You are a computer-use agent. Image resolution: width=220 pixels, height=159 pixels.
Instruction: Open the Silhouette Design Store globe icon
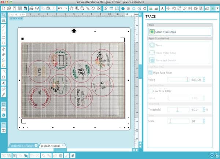[x=4, y=115]
